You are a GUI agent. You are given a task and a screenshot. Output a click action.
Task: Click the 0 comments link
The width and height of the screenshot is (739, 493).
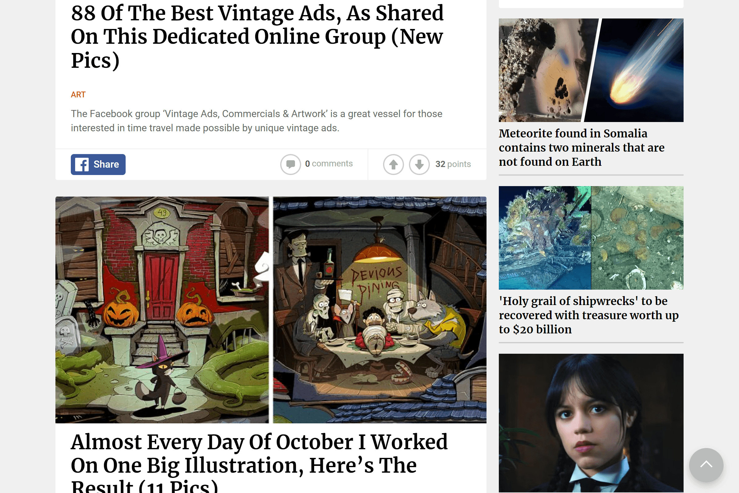coord(329,164)
